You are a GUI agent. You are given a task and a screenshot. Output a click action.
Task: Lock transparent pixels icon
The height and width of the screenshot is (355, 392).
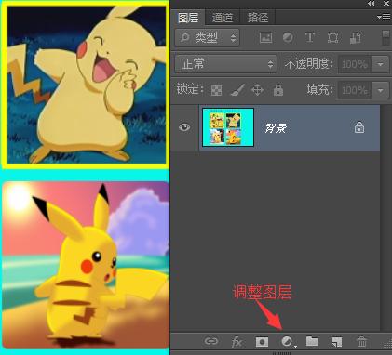click(x=216, y=90)
